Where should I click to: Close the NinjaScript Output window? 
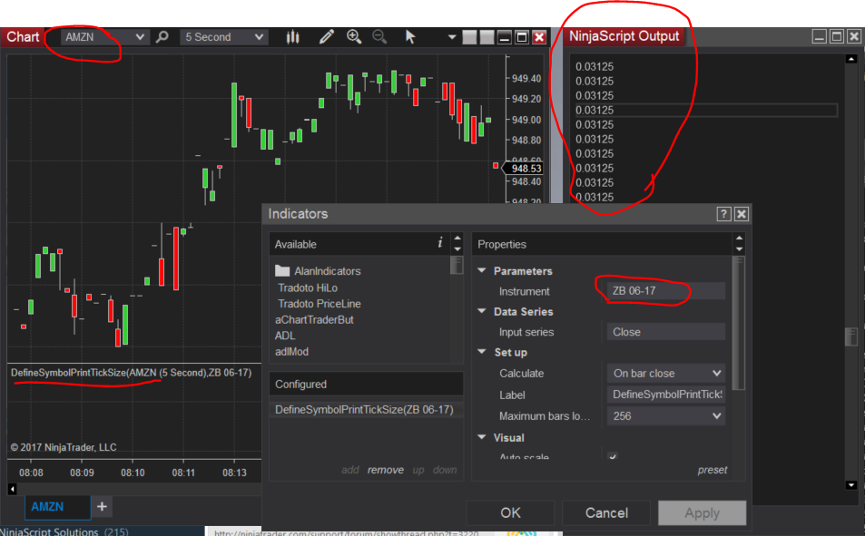[x=854, y=37]
